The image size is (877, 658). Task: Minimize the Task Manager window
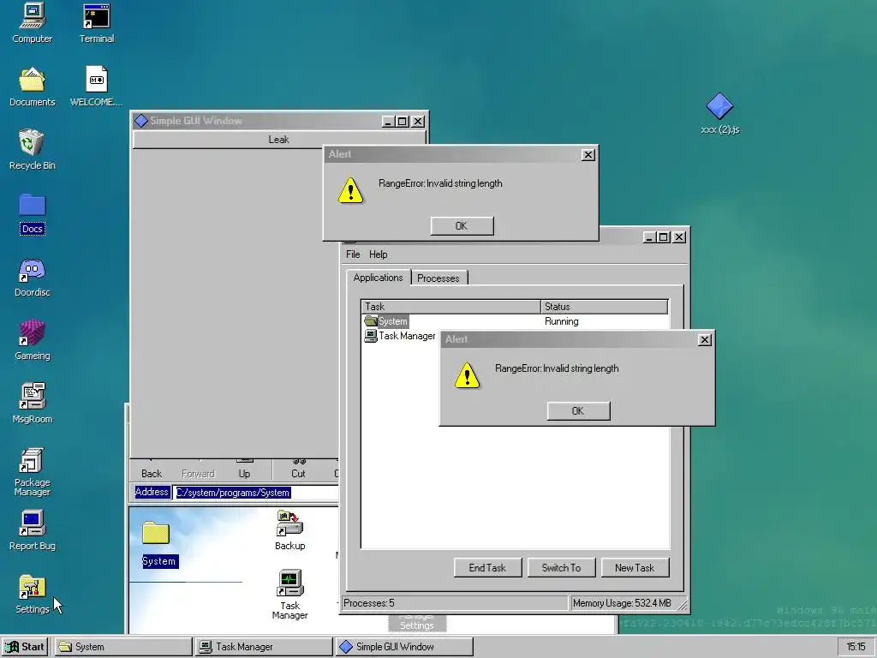coord(649,237)
